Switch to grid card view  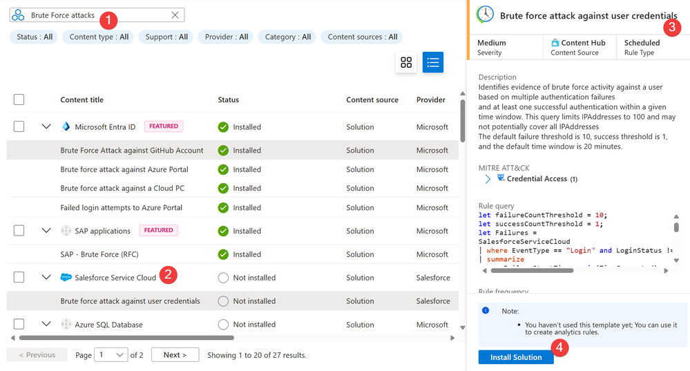pyautogui.click(x=405, y=62)
